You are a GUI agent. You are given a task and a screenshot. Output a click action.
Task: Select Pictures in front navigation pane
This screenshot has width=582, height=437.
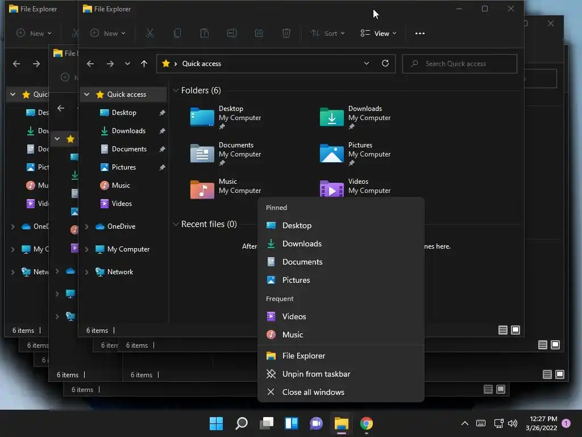point(123,167)
